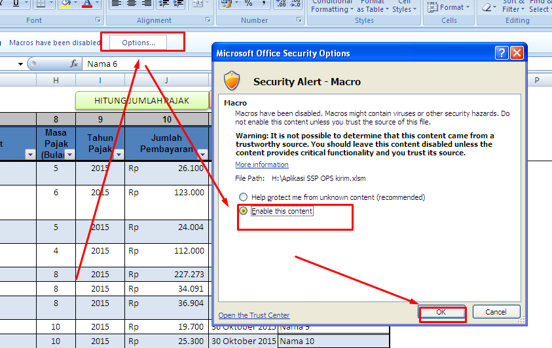Click formula bar containing Nama 6
552x348 pixels.
point(147,64)
